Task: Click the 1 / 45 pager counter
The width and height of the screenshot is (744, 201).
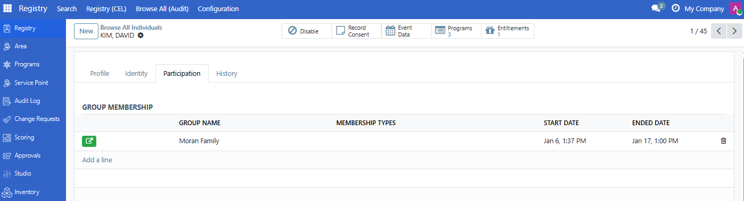Action: tap(698, 31)
